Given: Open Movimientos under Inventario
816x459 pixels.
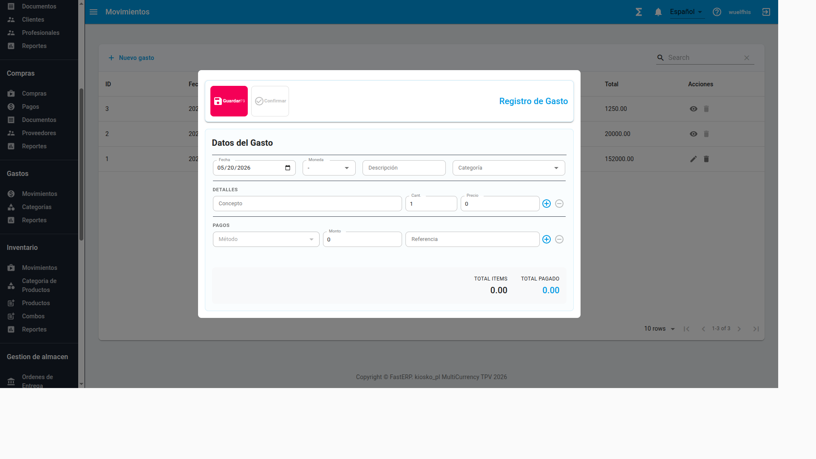Looking at the screenshot, I should point(39,268).
